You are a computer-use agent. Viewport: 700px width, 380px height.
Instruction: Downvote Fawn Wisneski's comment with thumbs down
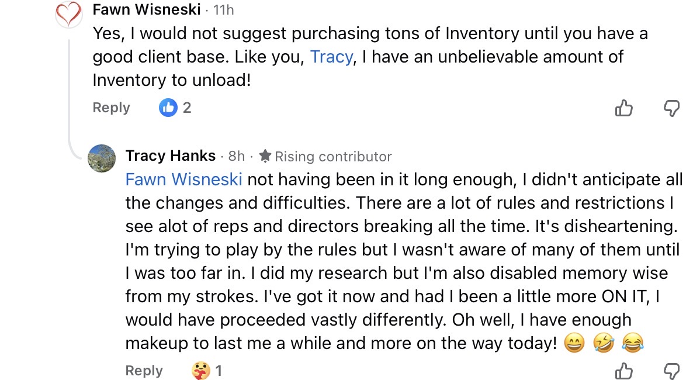tap(672, 108)
